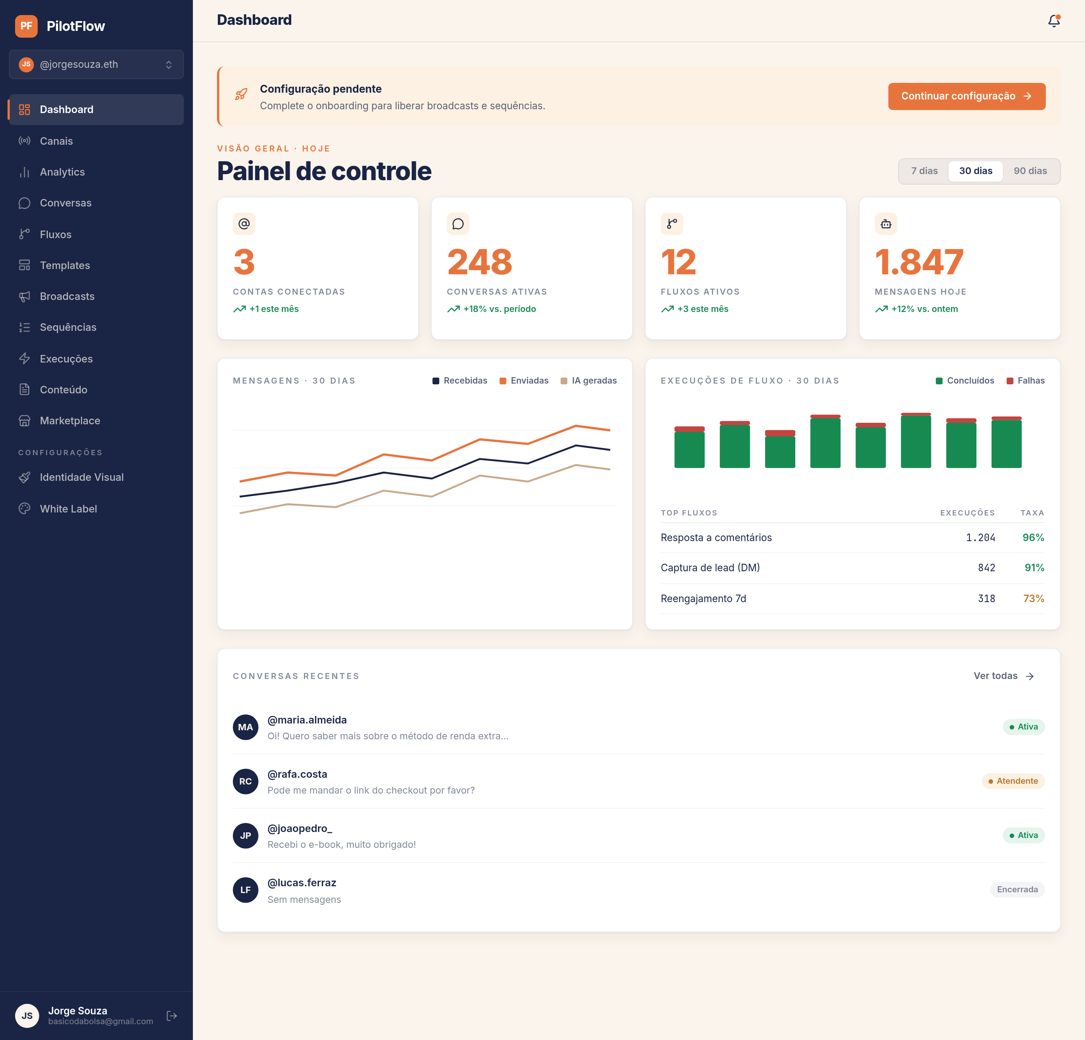The height and width of the screenshot is (1040, 1085).
Task: Open Conversas from the sidebar
Action: point(96,203)
